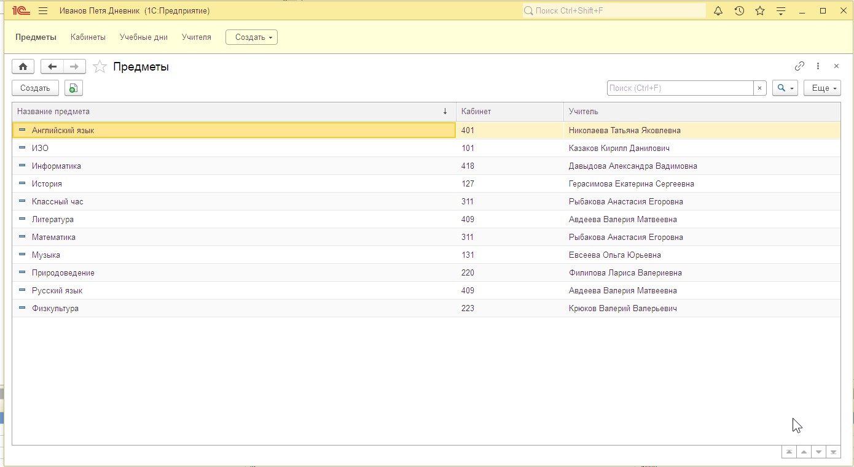Switch to the Кабинеты section
The height and width of the screenshot is (467, 854).
pyautogui.click(x=88, y=37)
